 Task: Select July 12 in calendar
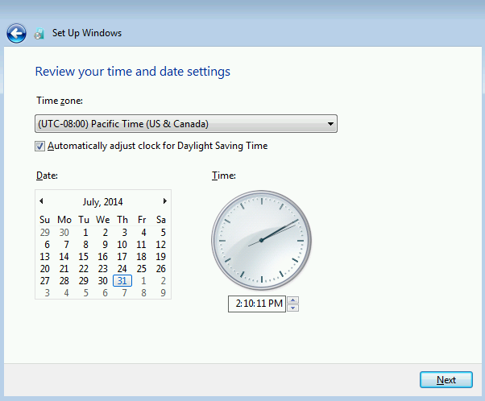coord(160,245)
